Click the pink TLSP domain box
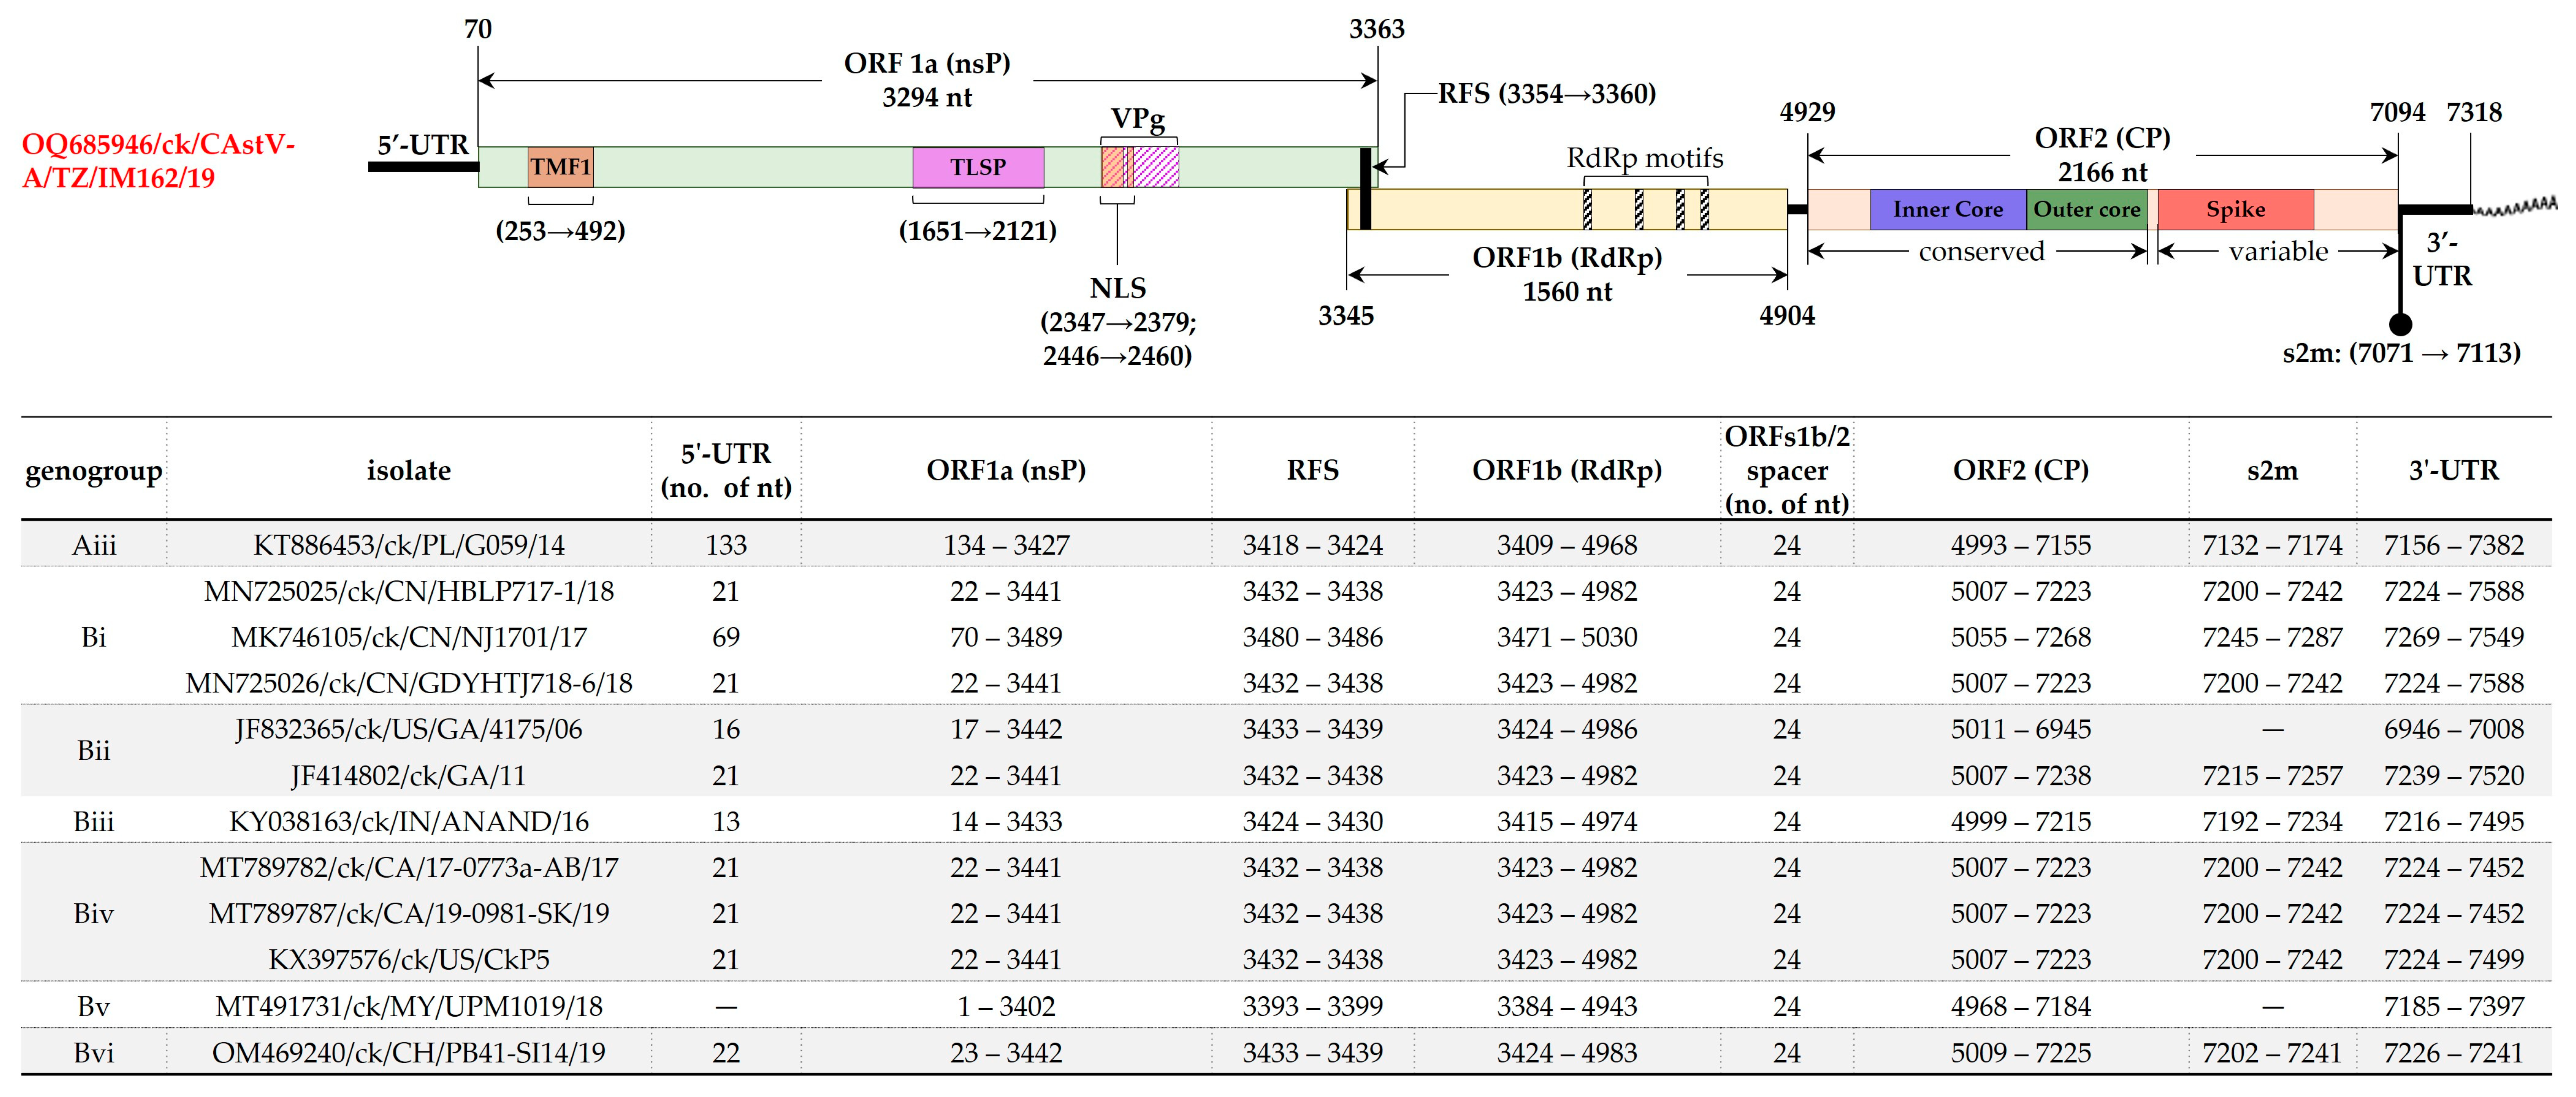Screen dimensions: 2576x1097 click(x=977, y=167)
